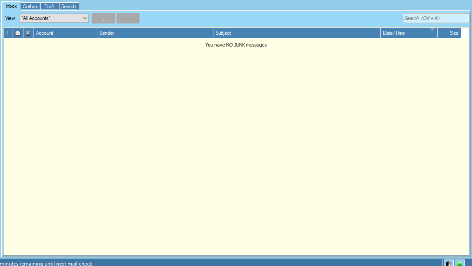Image resolution: width=472 pixels, height=266 pixels.
Task: Sort by the priority exclamation column
Action: point(8,33)
